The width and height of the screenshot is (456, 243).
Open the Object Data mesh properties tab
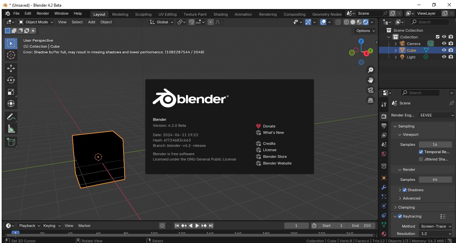384,225
